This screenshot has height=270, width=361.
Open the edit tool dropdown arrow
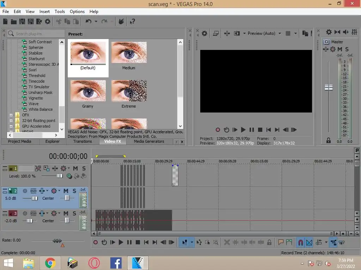coord(192,243)
